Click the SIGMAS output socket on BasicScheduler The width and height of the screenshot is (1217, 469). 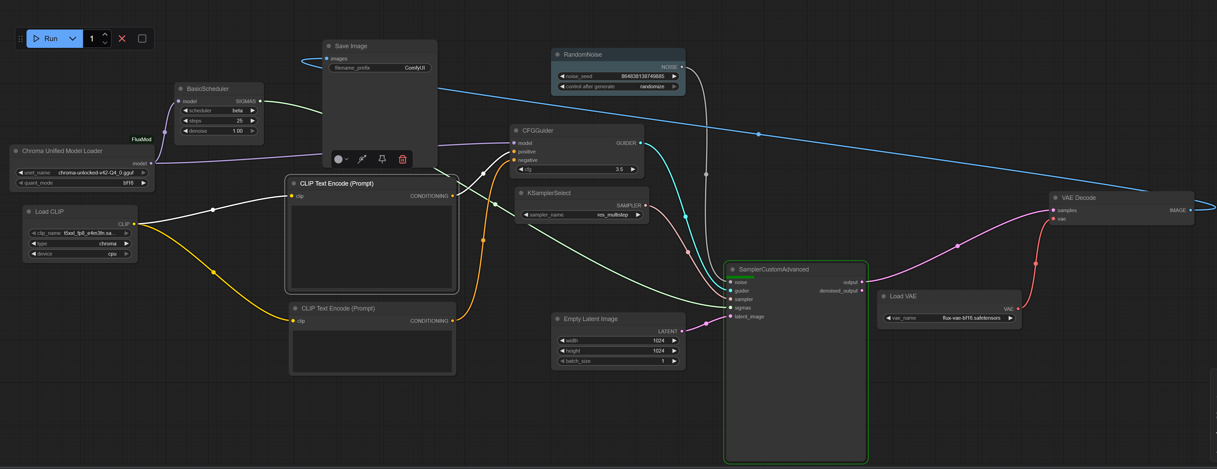coord(260,101)
